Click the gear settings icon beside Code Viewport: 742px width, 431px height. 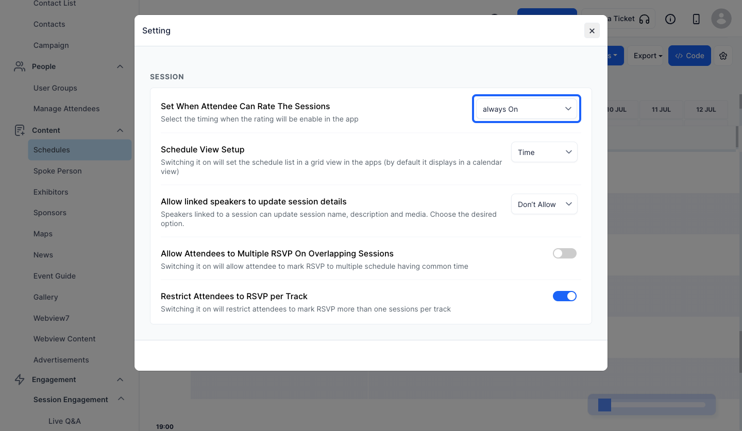[723, 56]
